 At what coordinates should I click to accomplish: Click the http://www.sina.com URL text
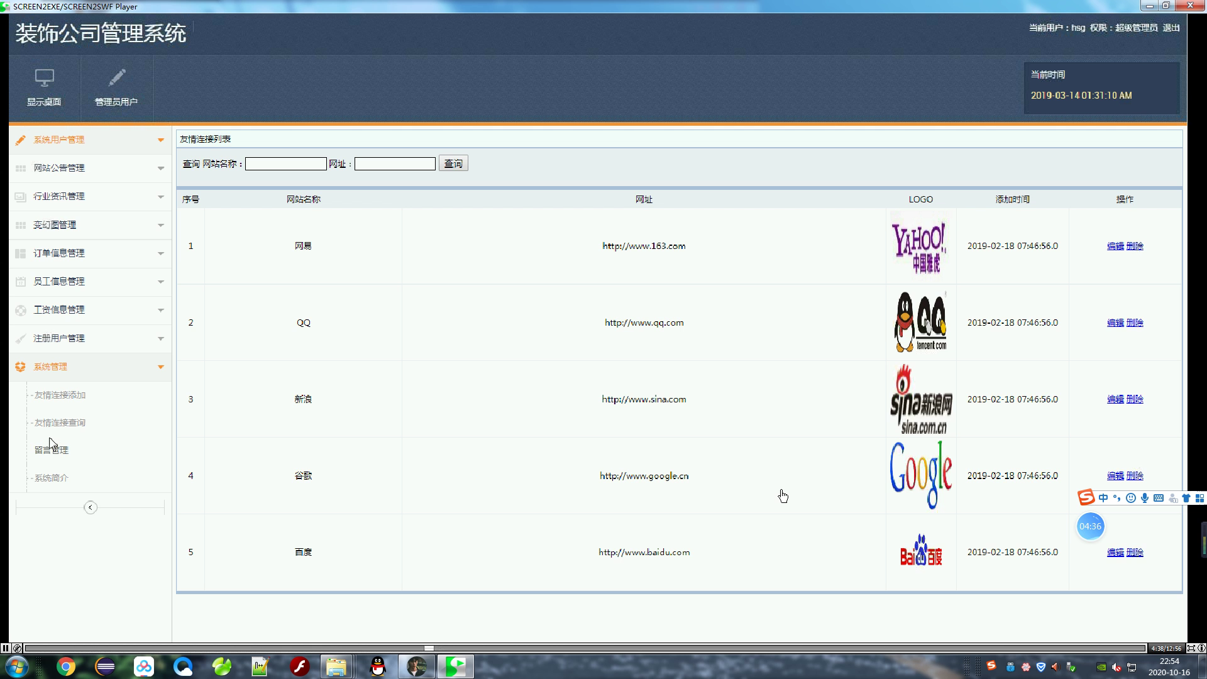[x=644, y=399]
